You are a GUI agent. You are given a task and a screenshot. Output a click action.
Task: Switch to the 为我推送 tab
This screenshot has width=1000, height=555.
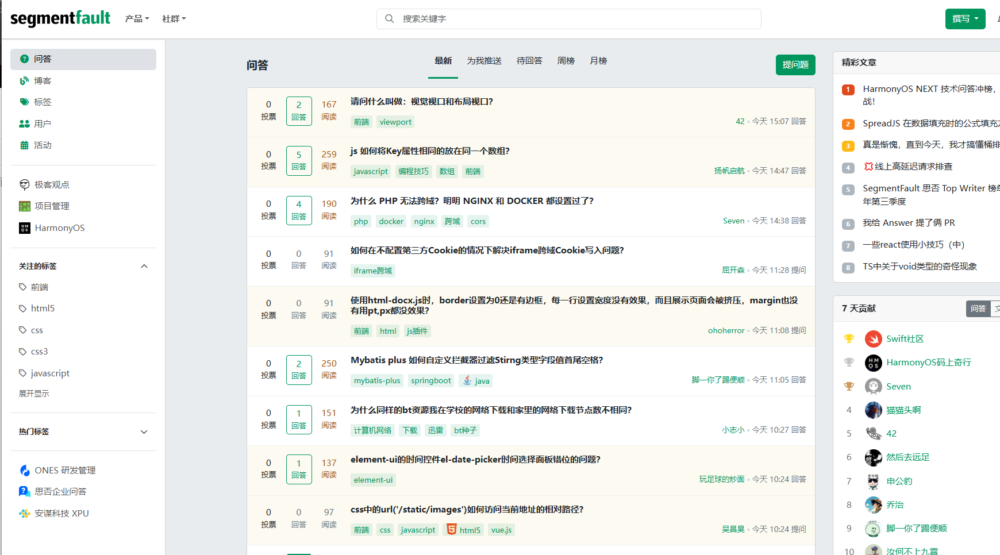click(484, 61)
